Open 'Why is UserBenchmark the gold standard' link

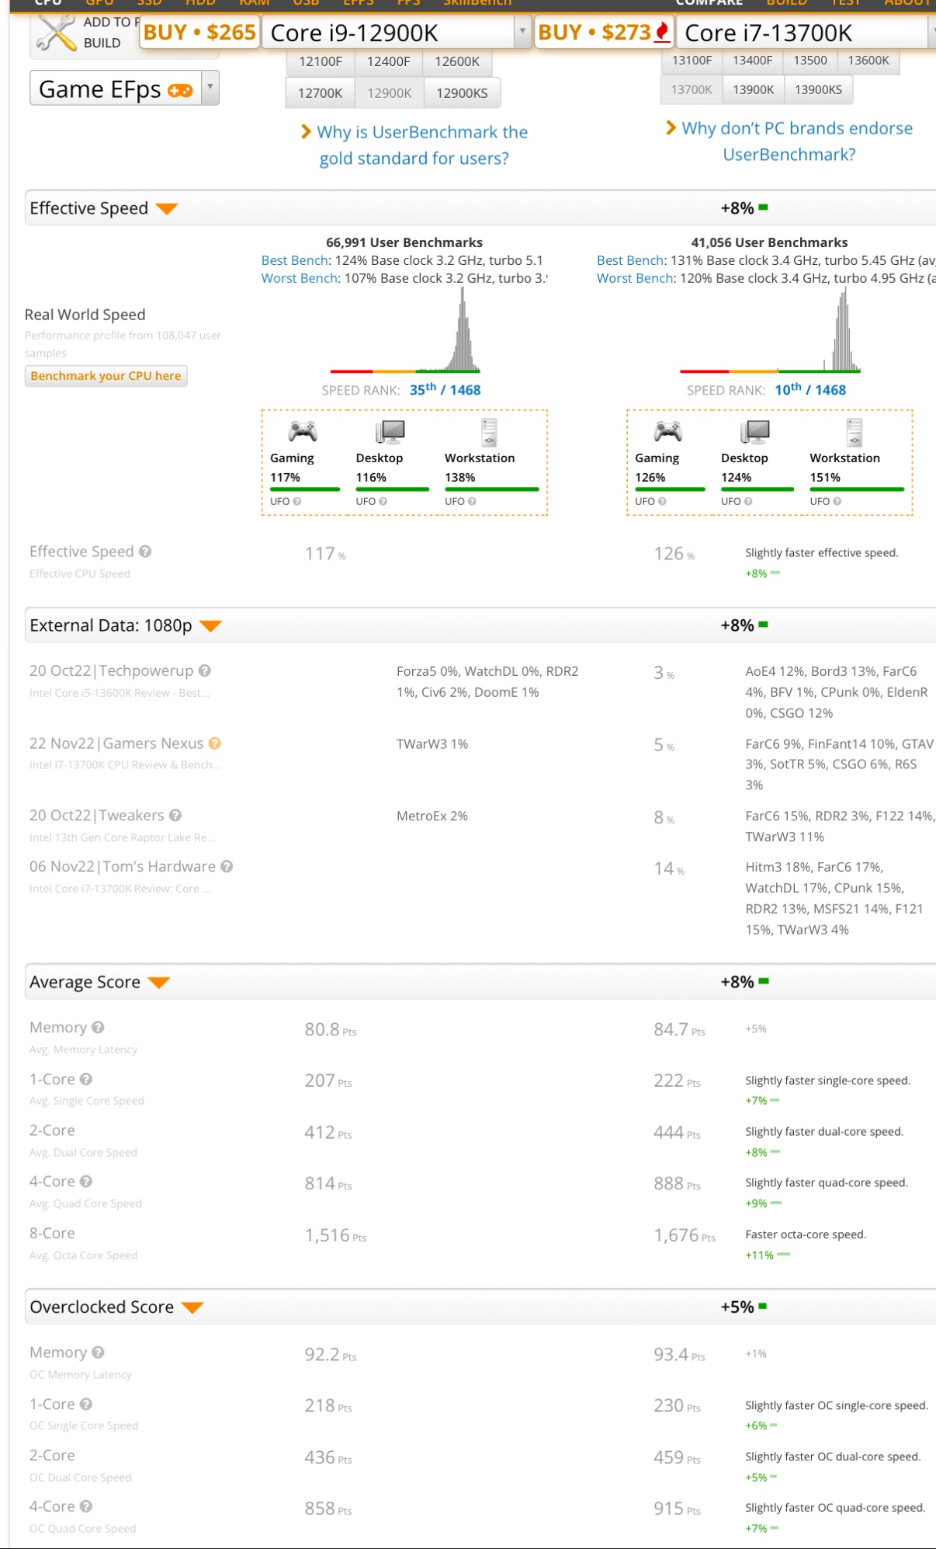pyautogui.click(x=414, y=145)
